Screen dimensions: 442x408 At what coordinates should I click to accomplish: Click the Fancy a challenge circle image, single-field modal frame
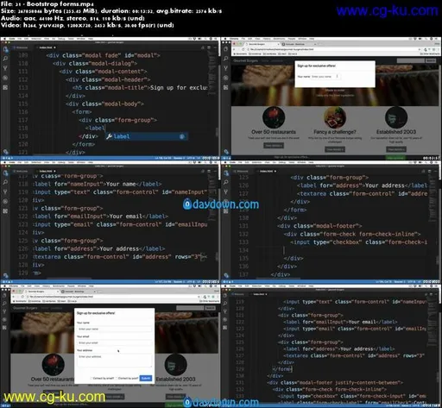pyautogui.click(x=335, y=117)
